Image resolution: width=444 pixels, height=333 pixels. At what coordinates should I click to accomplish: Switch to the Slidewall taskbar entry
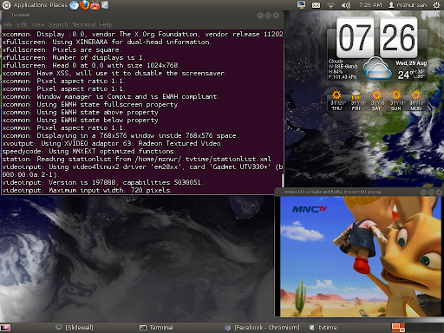click(75, 328)
